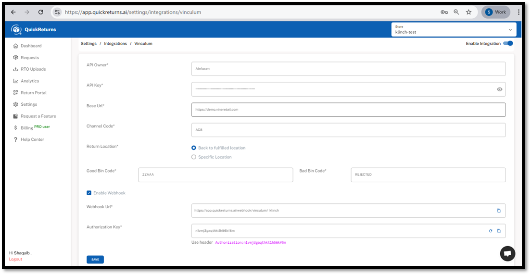
Task: Open site information icon in address bar
Action: pyautogui.click(x=57, y=12)
